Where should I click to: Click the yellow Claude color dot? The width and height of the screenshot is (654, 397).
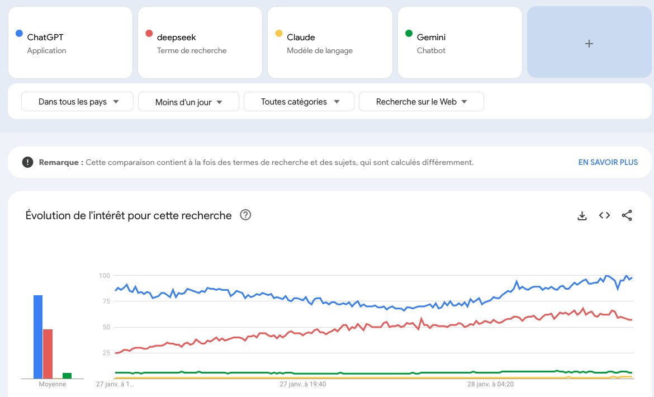pyautogui.click(x=279, y=34)
